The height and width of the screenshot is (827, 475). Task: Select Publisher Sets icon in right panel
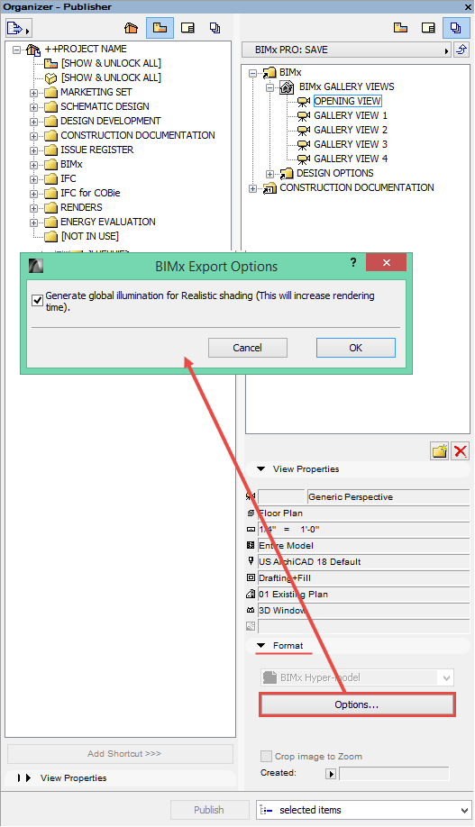pyautogui.click(x=456, y=28)
